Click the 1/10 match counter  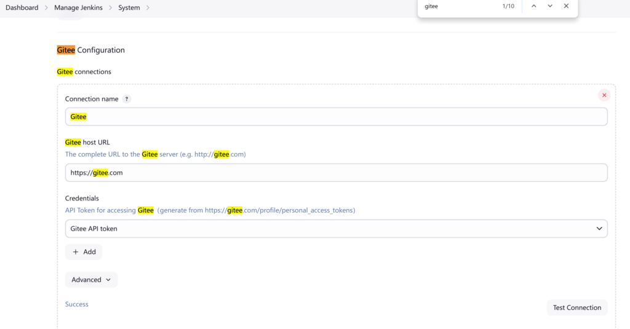coord(508,6)
